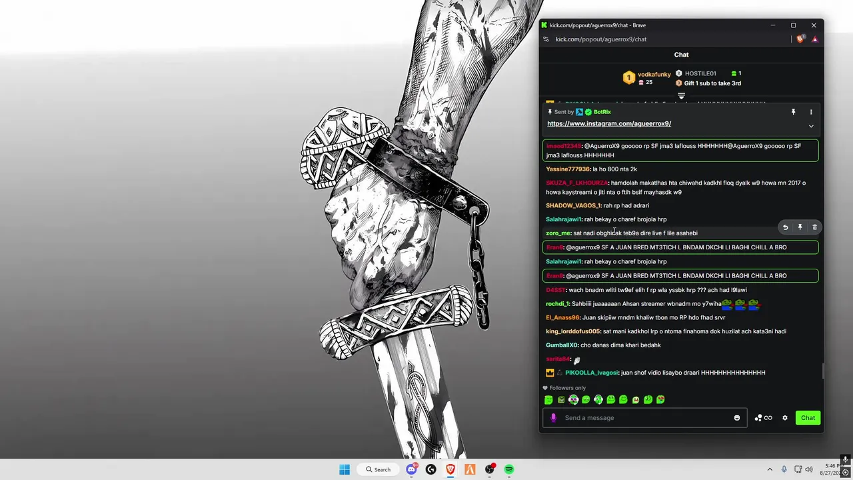
Task: Click the Chat send button
Action: 808,418
